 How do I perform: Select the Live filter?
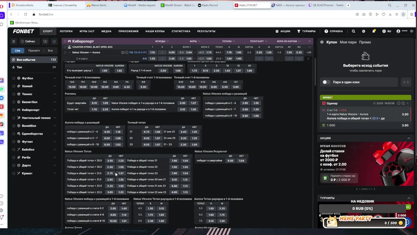tap(18, 51)
